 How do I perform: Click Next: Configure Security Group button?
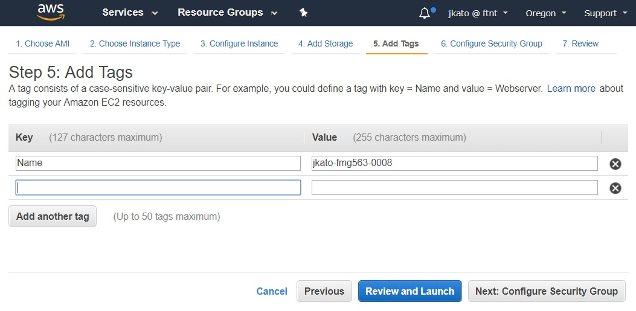tap(546, 291)
